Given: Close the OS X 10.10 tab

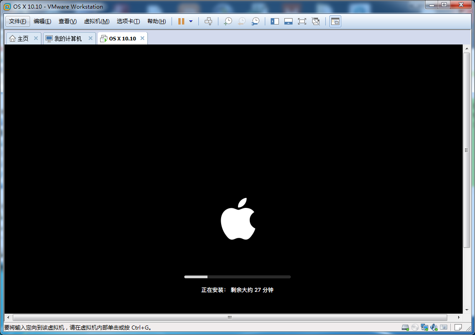Looking at the screenshot, I should [142, 38].
